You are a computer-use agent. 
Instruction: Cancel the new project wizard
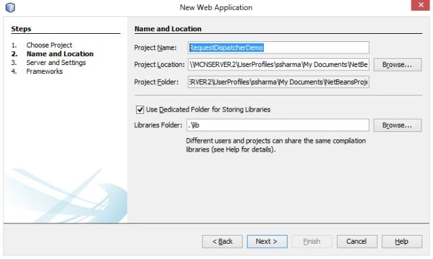click(x=357, y=242)
